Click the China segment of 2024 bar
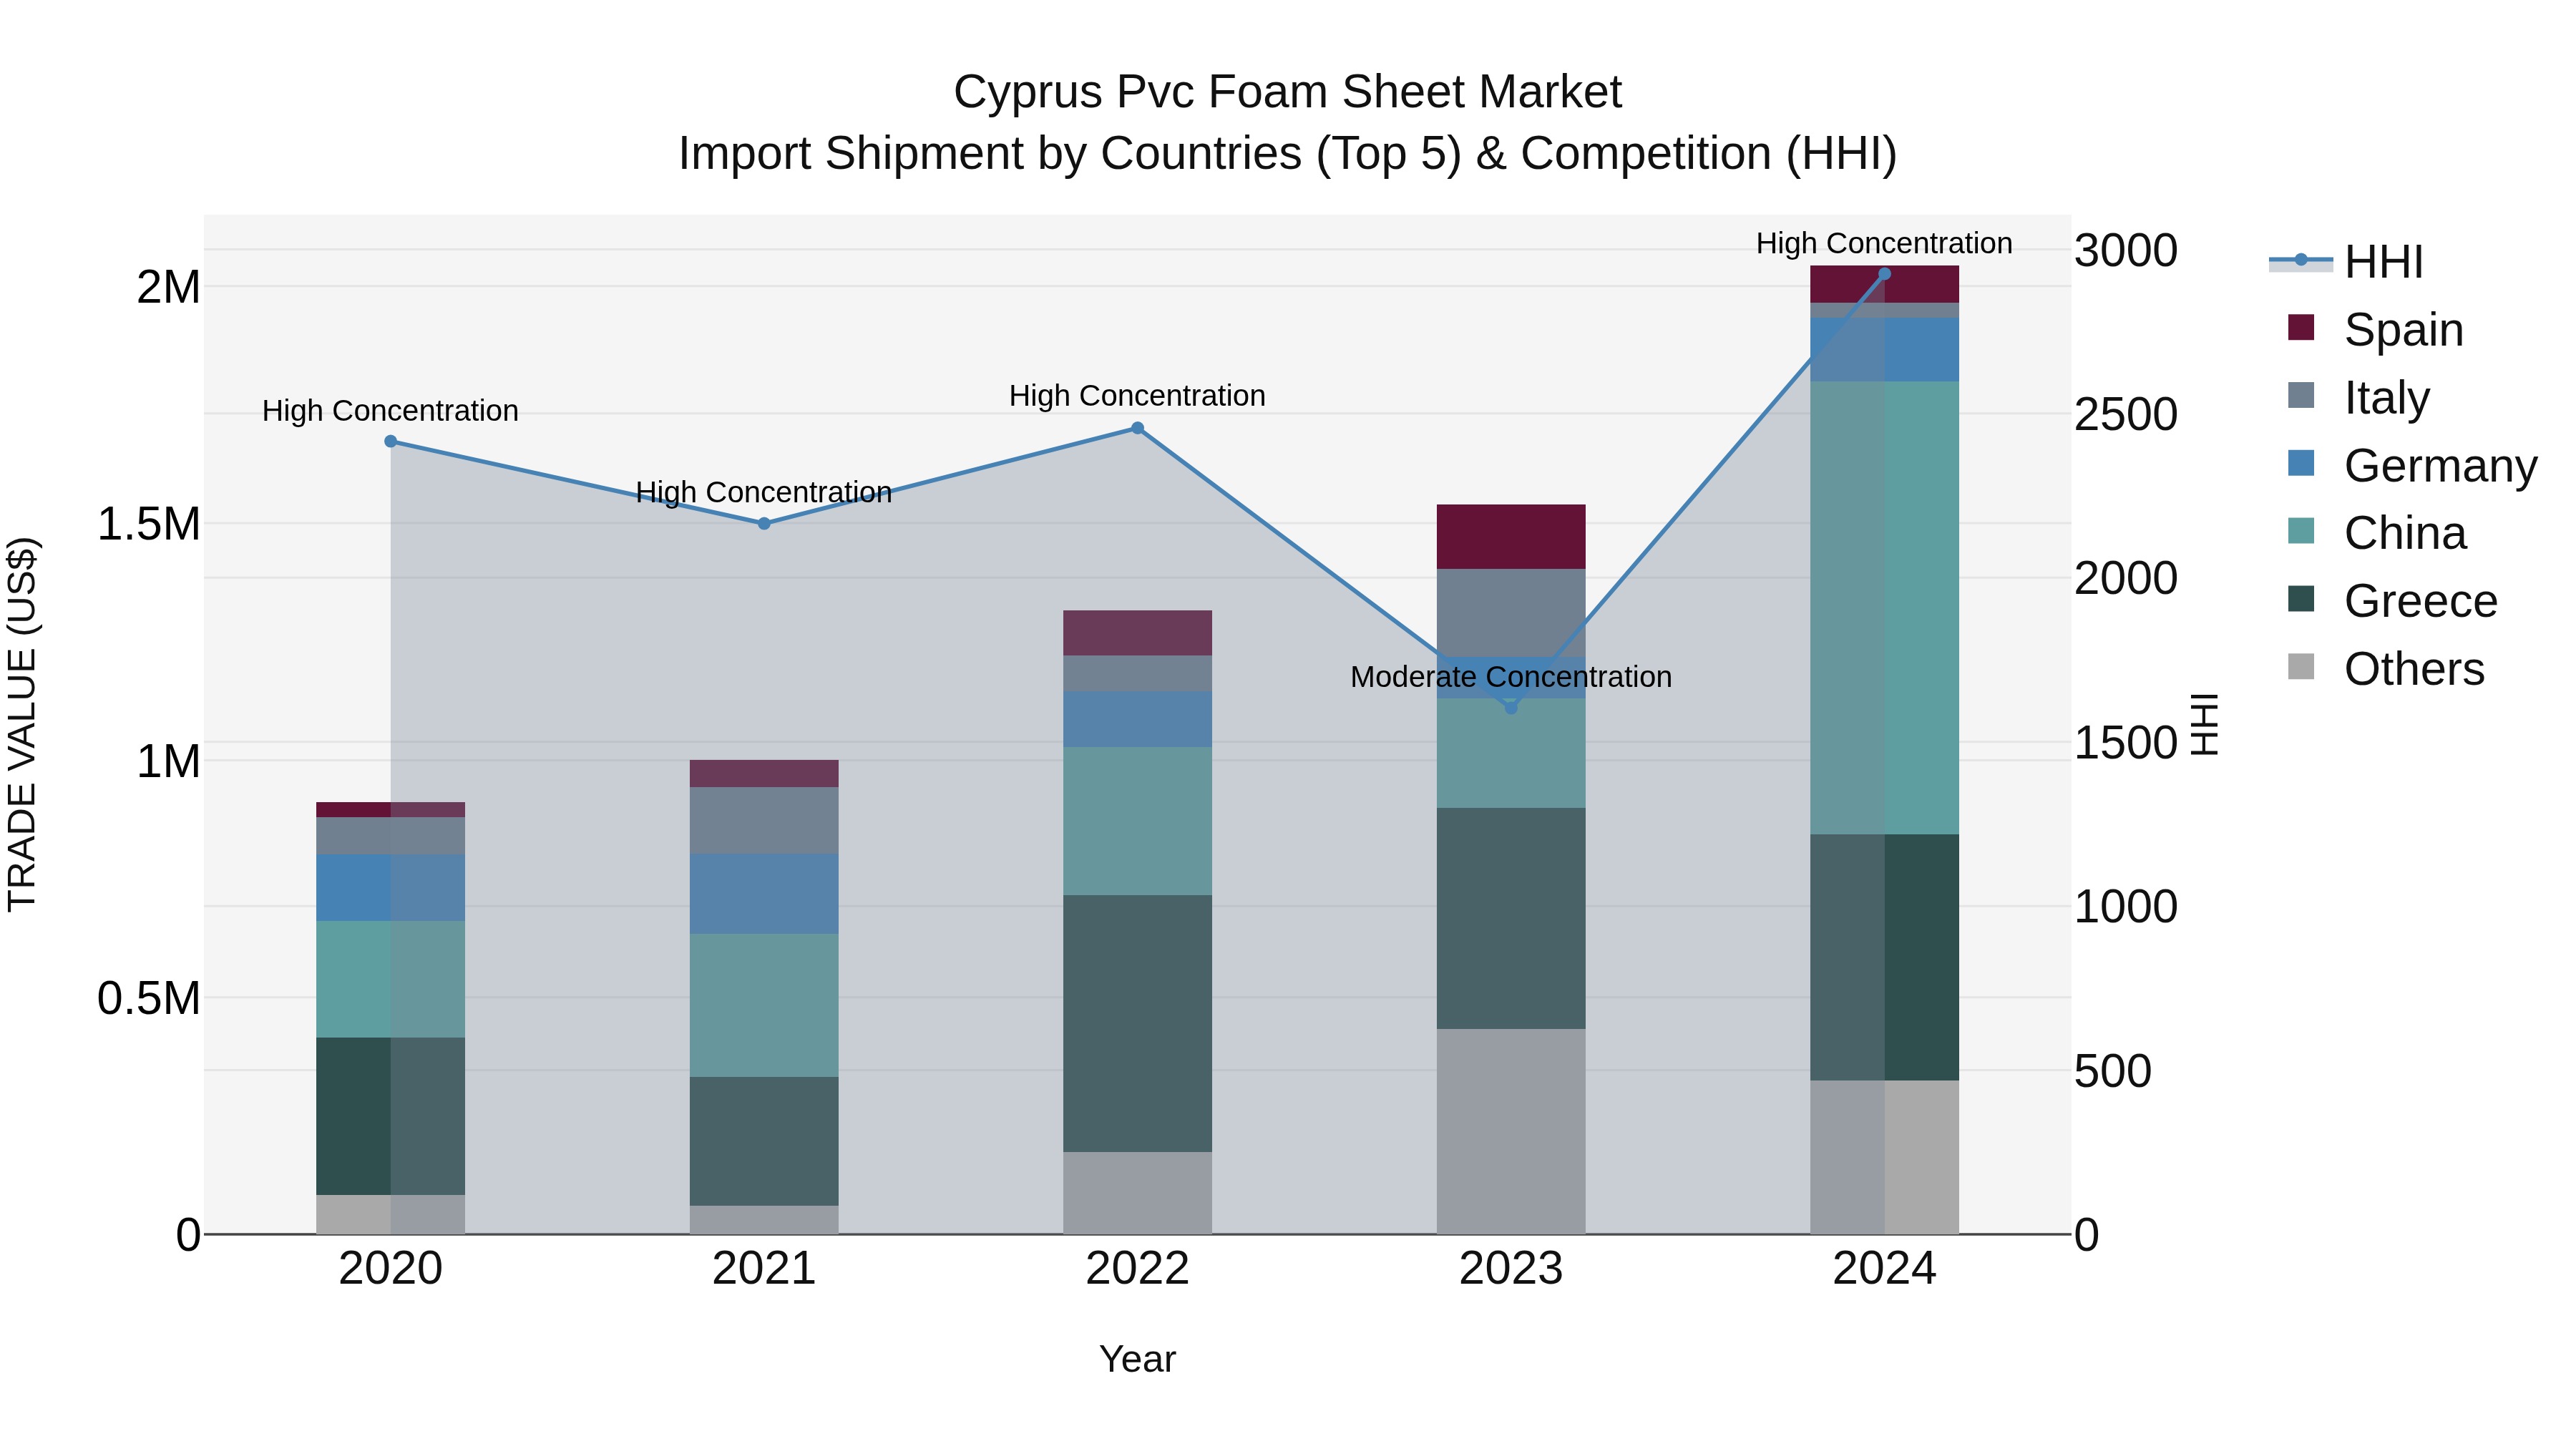The height and width of the screenshot is (1449, 2576). click(x=1884, y=607)
